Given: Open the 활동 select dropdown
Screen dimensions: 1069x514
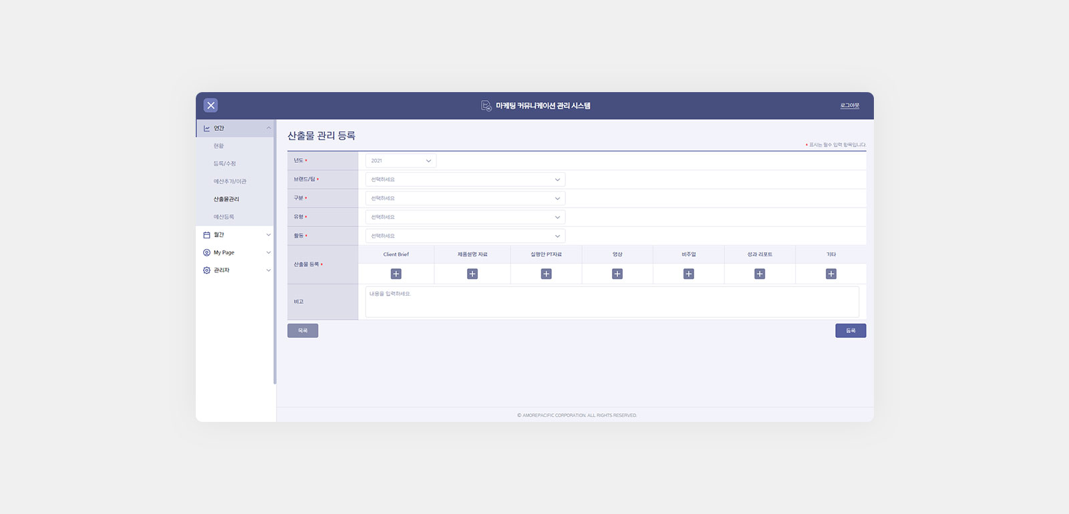Looking at the screenshot, I should (465, 236).
